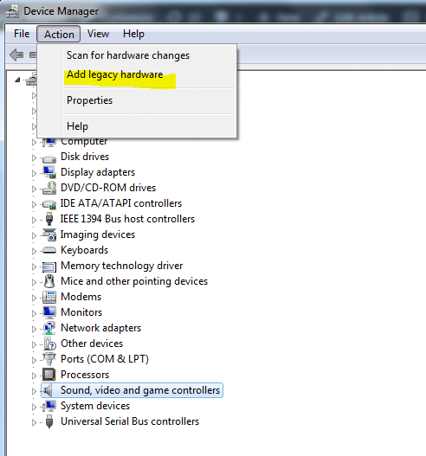
Task: Click the Modems phone icon
Action: coord(49,297)
